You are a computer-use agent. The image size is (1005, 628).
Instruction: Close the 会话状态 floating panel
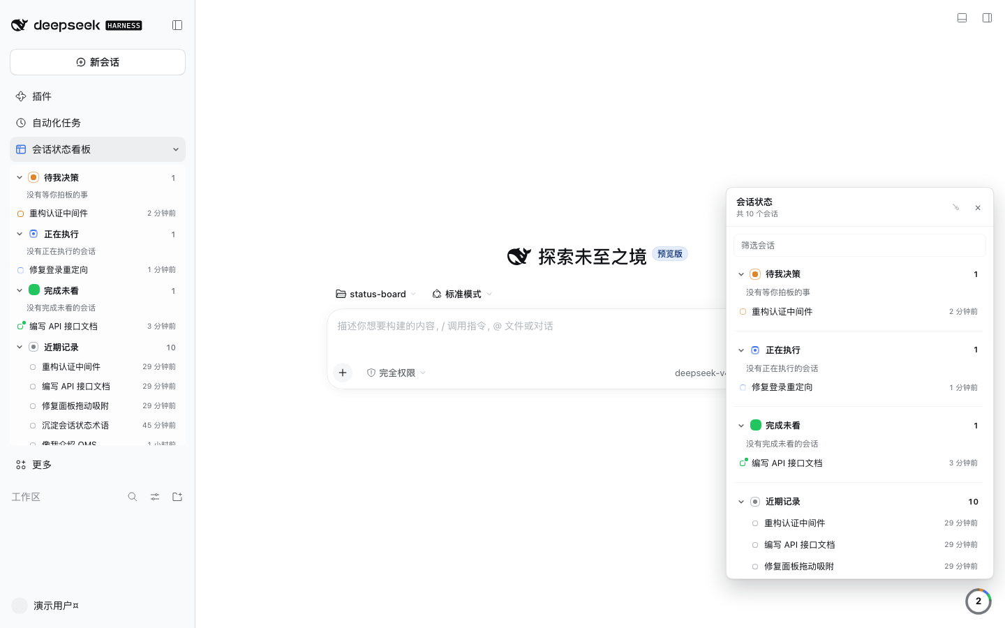[x=978, y=207]
